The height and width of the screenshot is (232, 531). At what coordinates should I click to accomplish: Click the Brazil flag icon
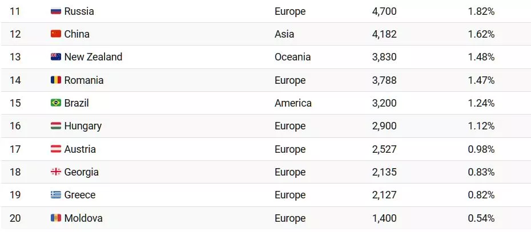coord(56,103)
